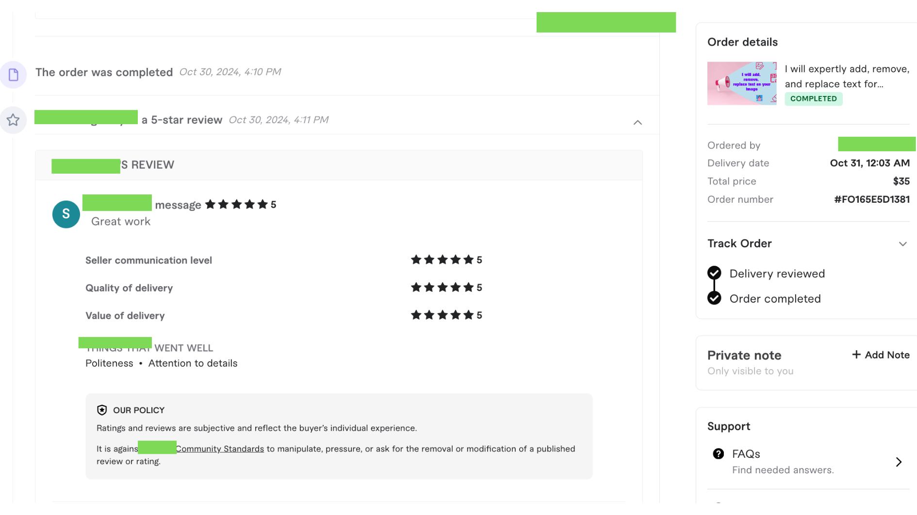Click the FAQs question mark icon
This screenshot has width=917, height=515.
click(718, 454)
